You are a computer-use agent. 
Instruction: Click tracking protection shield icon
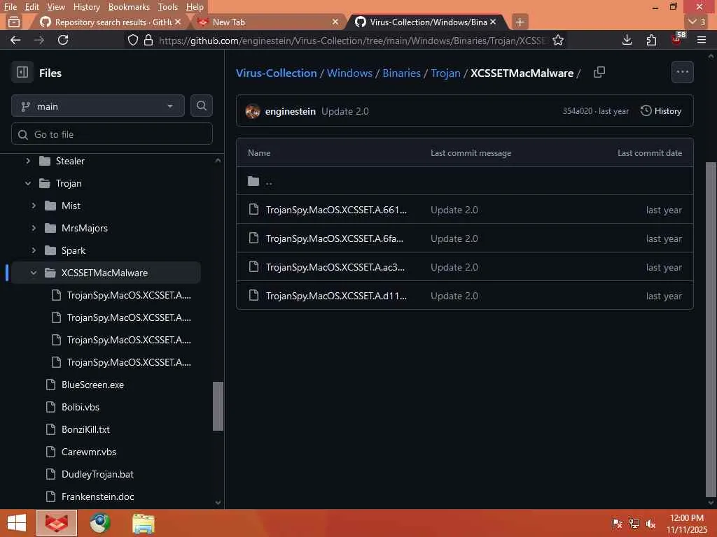pyautogui.click(x=133, y=40)
